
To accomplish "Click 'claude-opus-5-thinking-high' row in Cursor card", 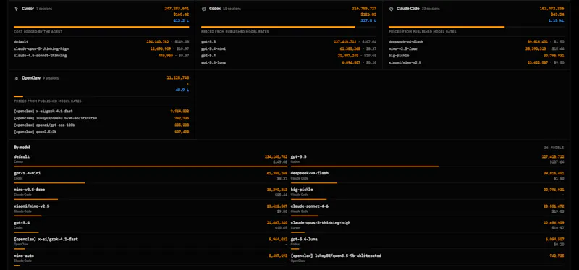I will pyautogui.click(x=101, y=48).
